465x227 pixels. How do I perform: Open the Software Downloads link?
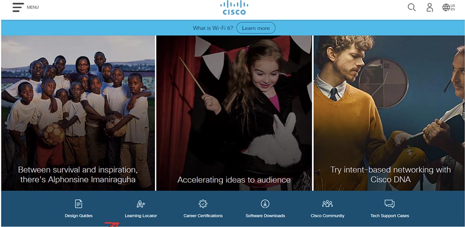[265, 216]
